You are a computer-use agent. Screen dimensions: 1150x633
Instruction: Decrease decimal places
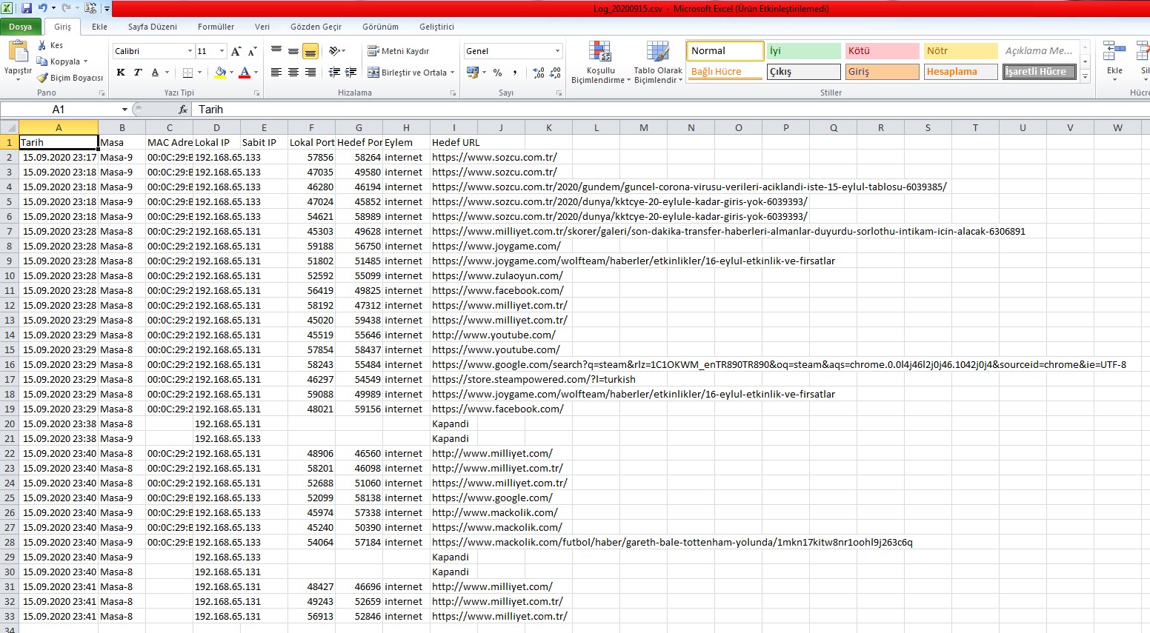[x=556, y=73]
